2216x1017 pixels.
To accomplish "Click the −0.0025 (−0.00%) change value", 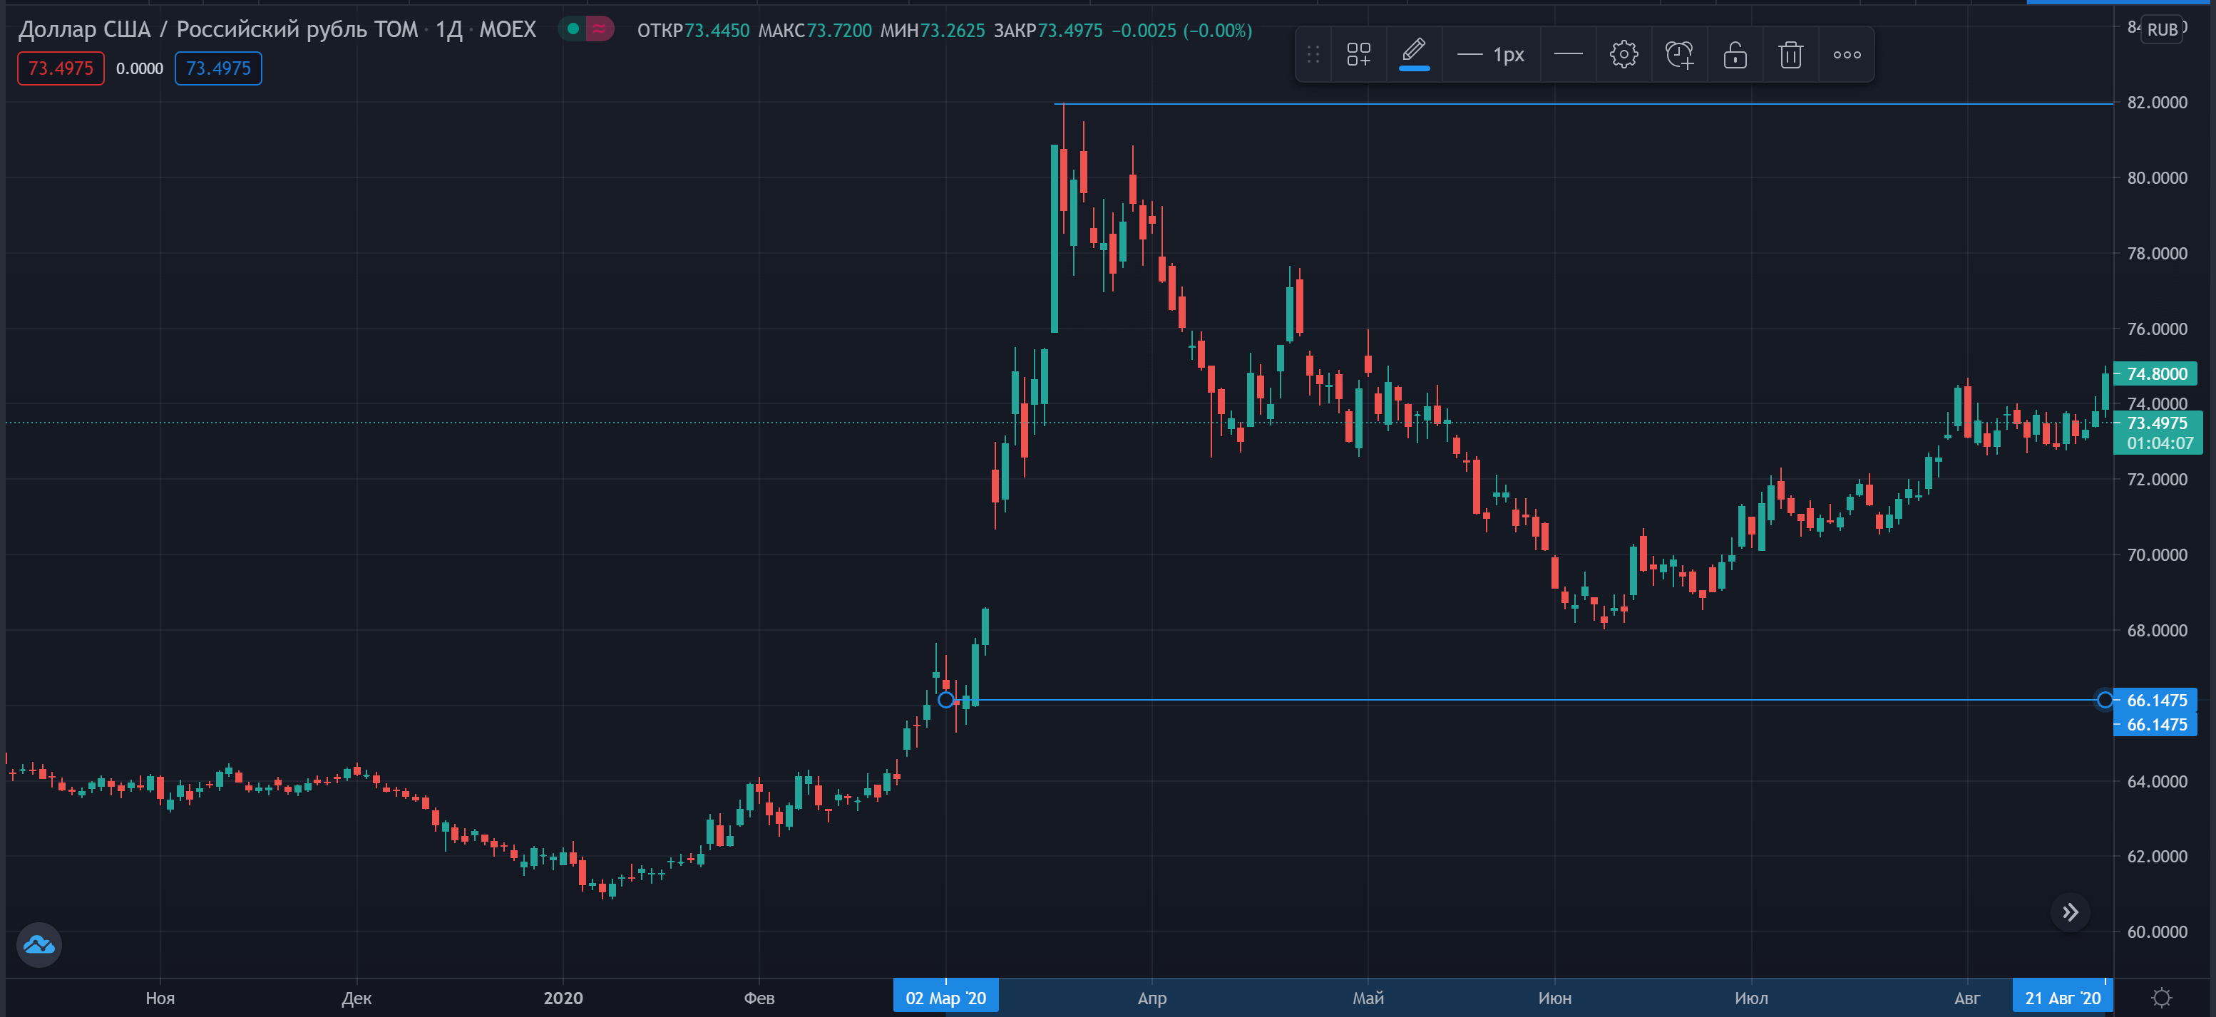I will 1182,31.
